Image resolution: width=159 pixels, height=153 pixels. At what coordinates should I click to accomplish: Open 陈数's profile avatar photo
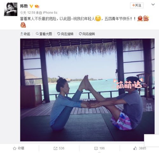[x=10, y=9]
